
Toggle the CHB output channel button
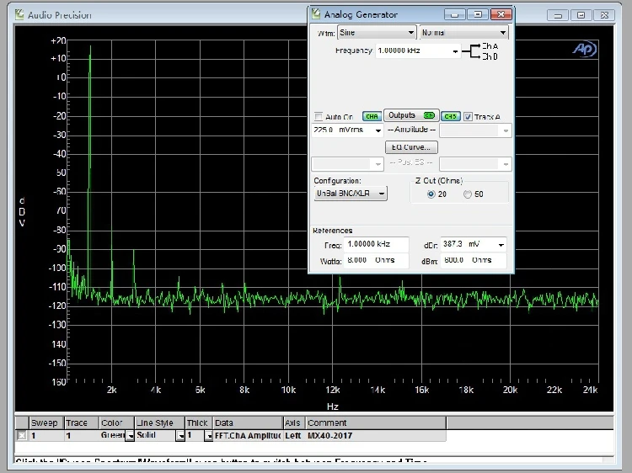451,116
